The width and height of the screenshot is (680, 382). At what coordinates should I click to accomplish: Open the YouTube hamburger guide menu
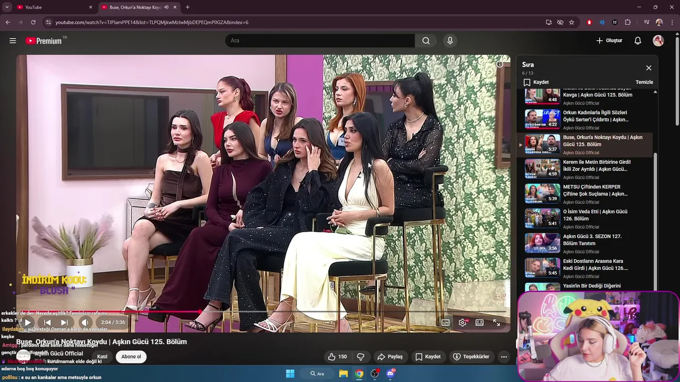tap(13, 41)
